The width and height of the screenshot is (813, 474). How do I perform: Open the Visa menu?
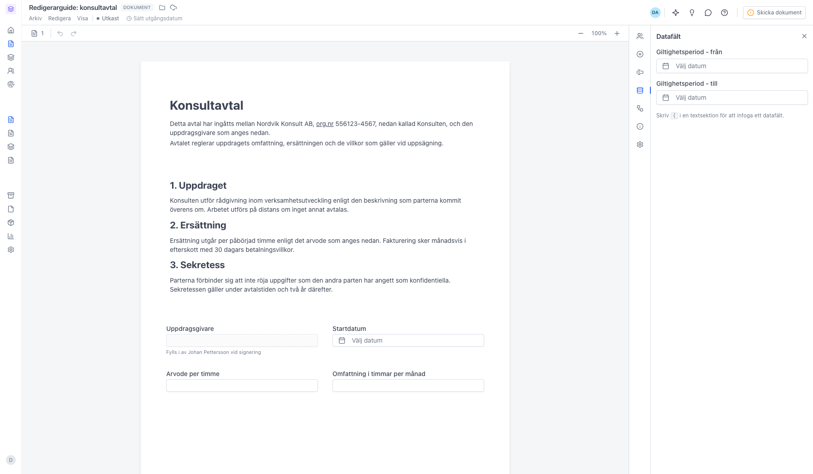click(83, 19)
